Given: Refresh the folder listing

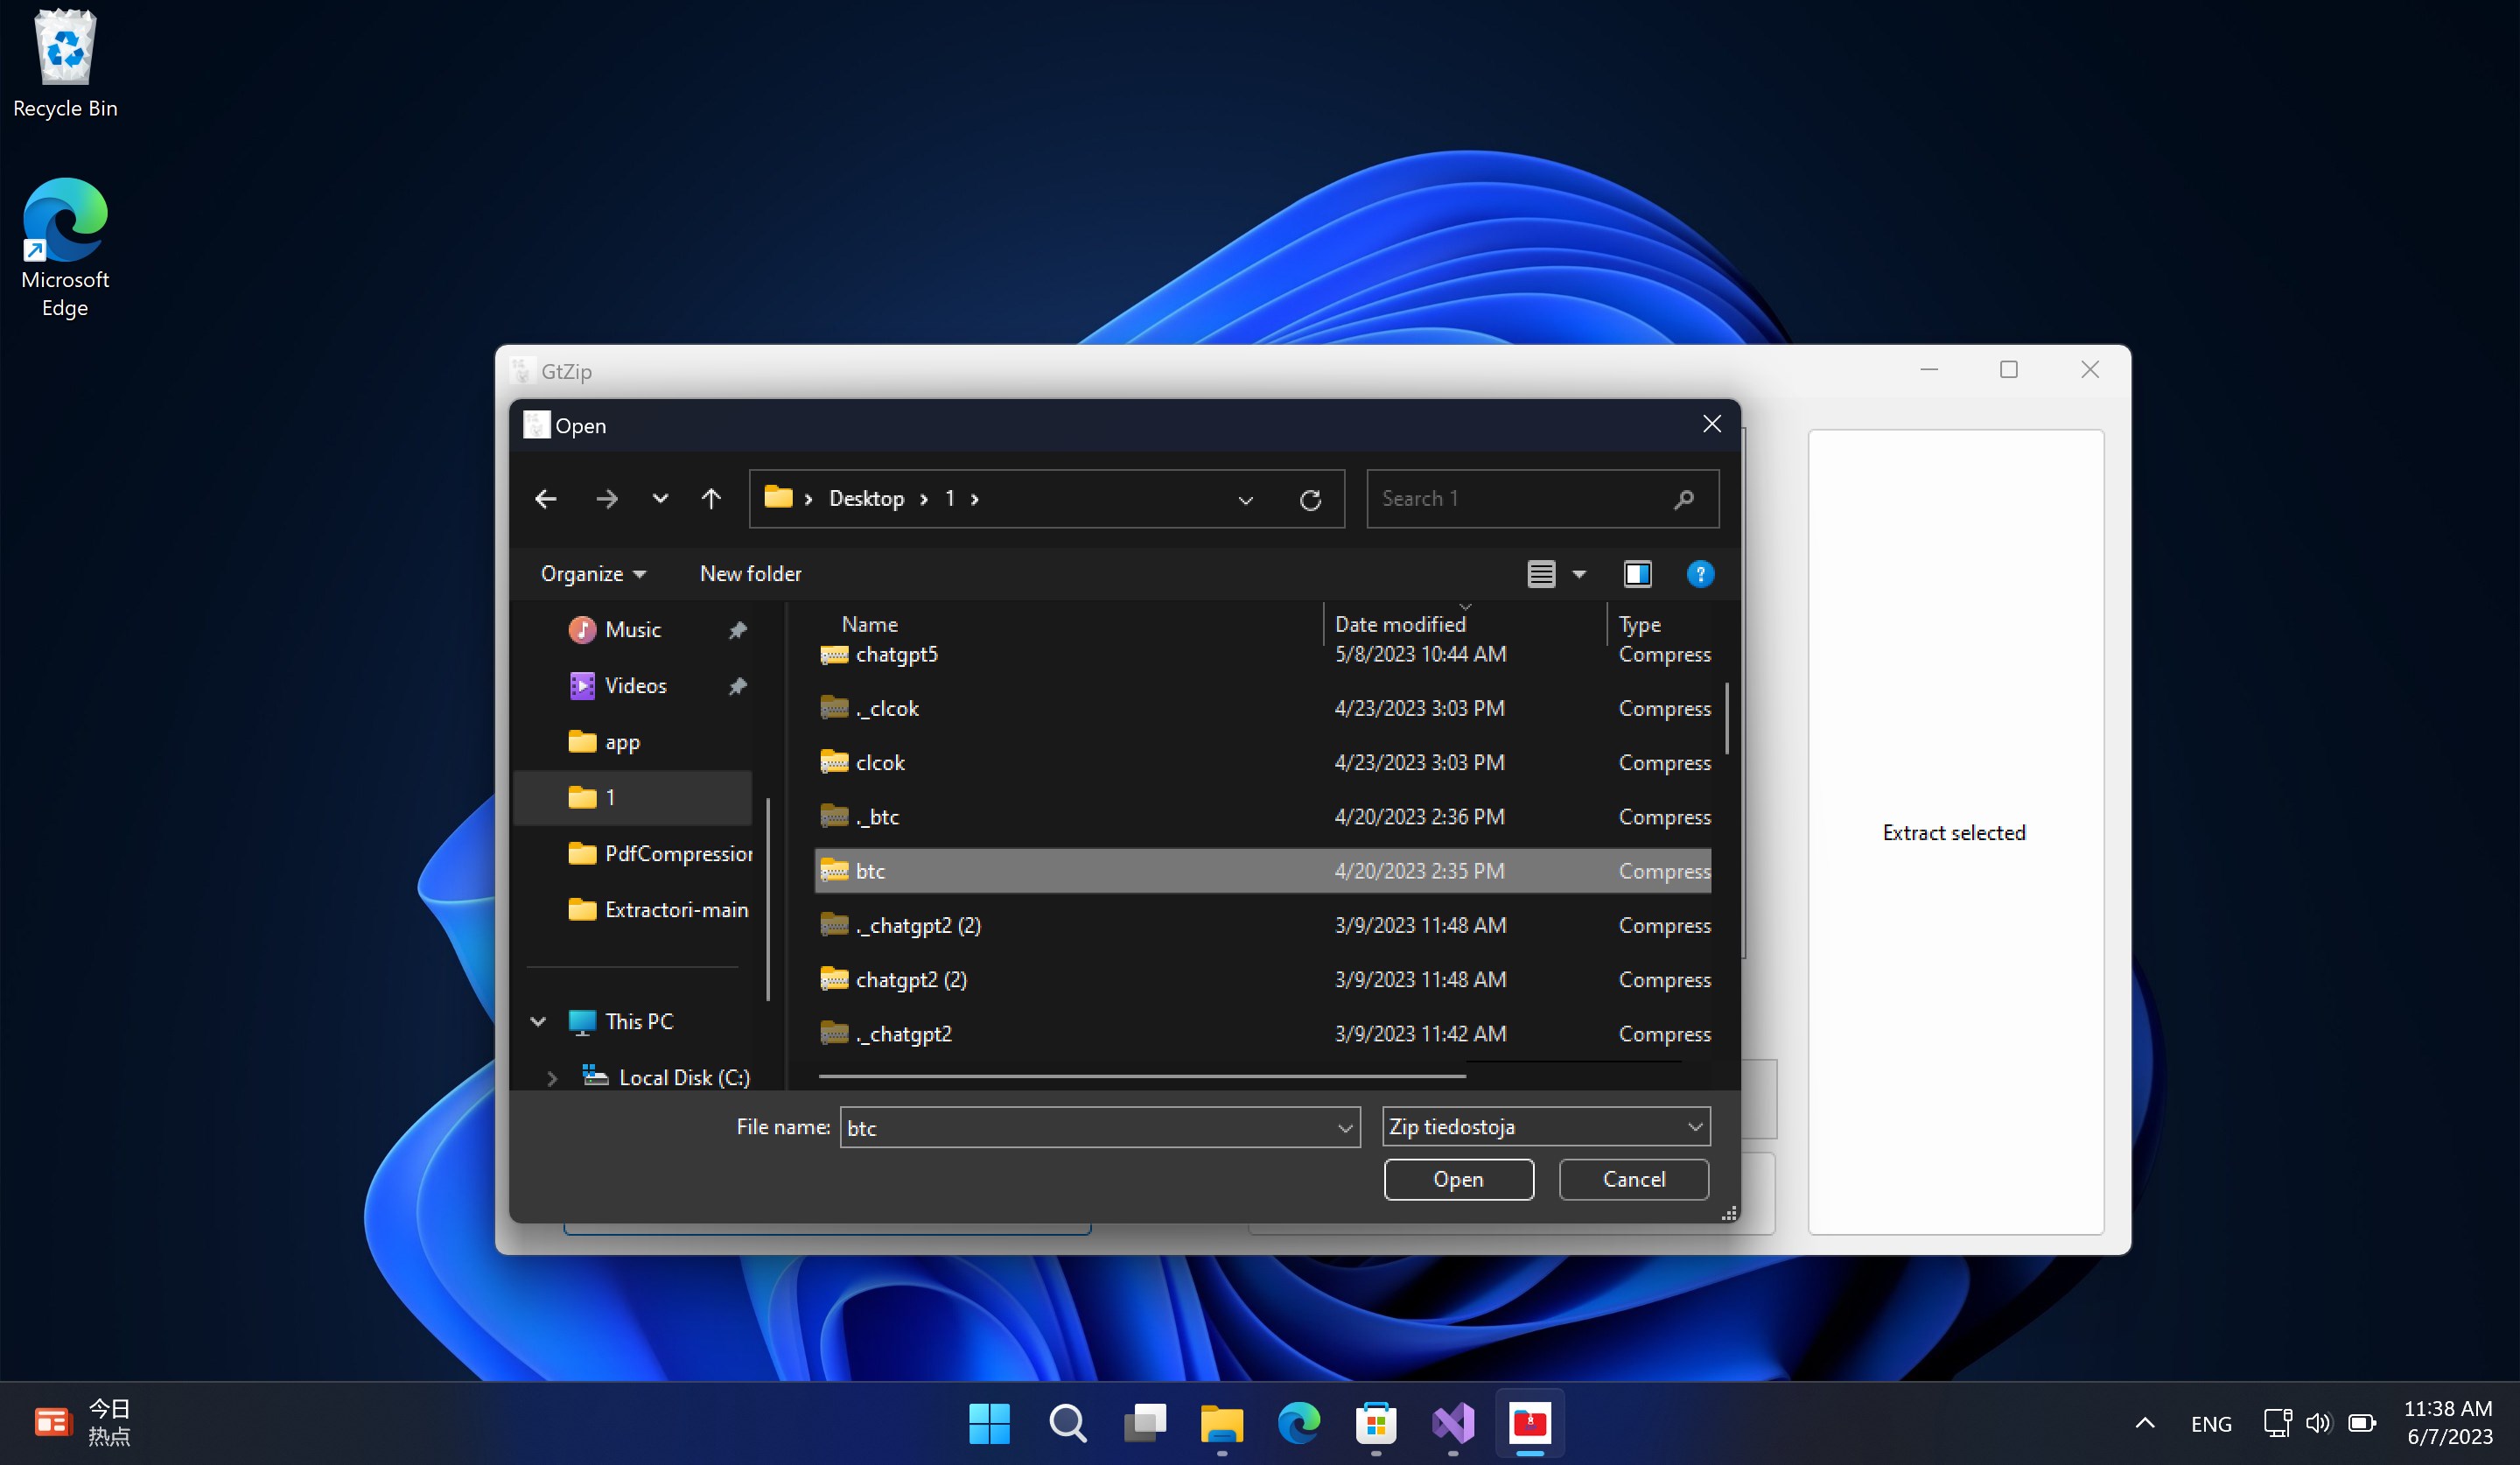Looking at the screenshot, I should point(1310,499).
